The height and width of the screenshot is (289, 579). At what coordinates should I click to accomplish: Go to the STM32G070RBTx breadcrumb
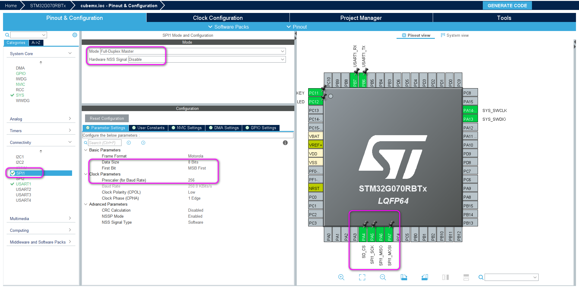(48, 5)
